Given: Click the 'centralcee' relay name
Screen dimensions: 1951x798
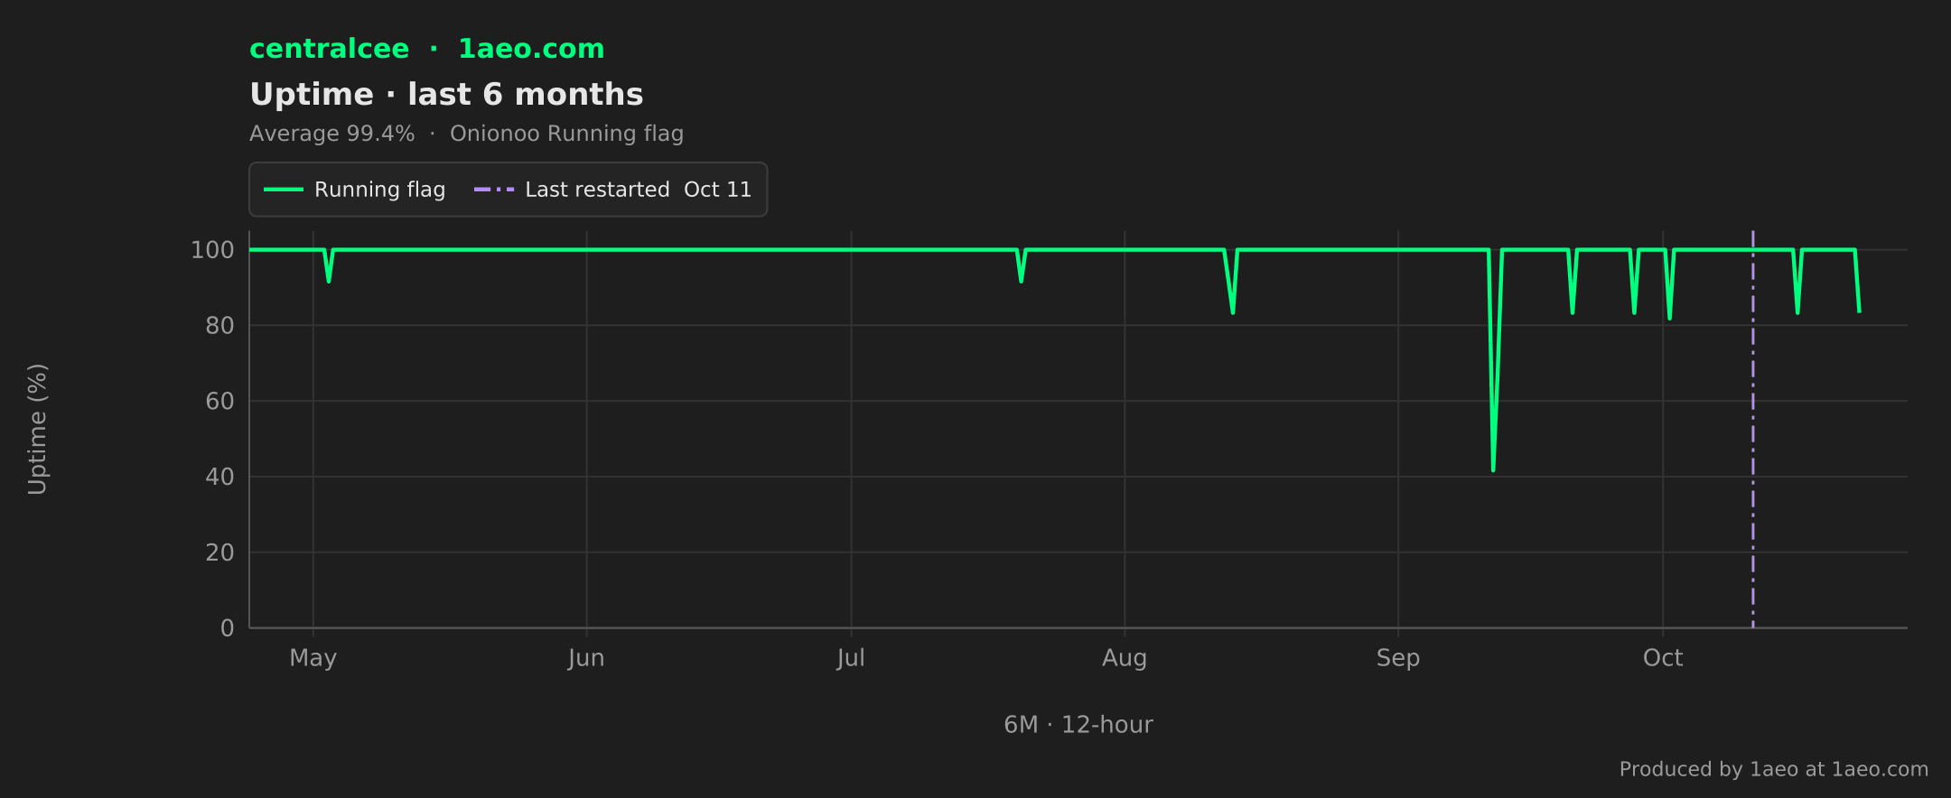Looking at the screenshot, I should (x=329, y=49).
